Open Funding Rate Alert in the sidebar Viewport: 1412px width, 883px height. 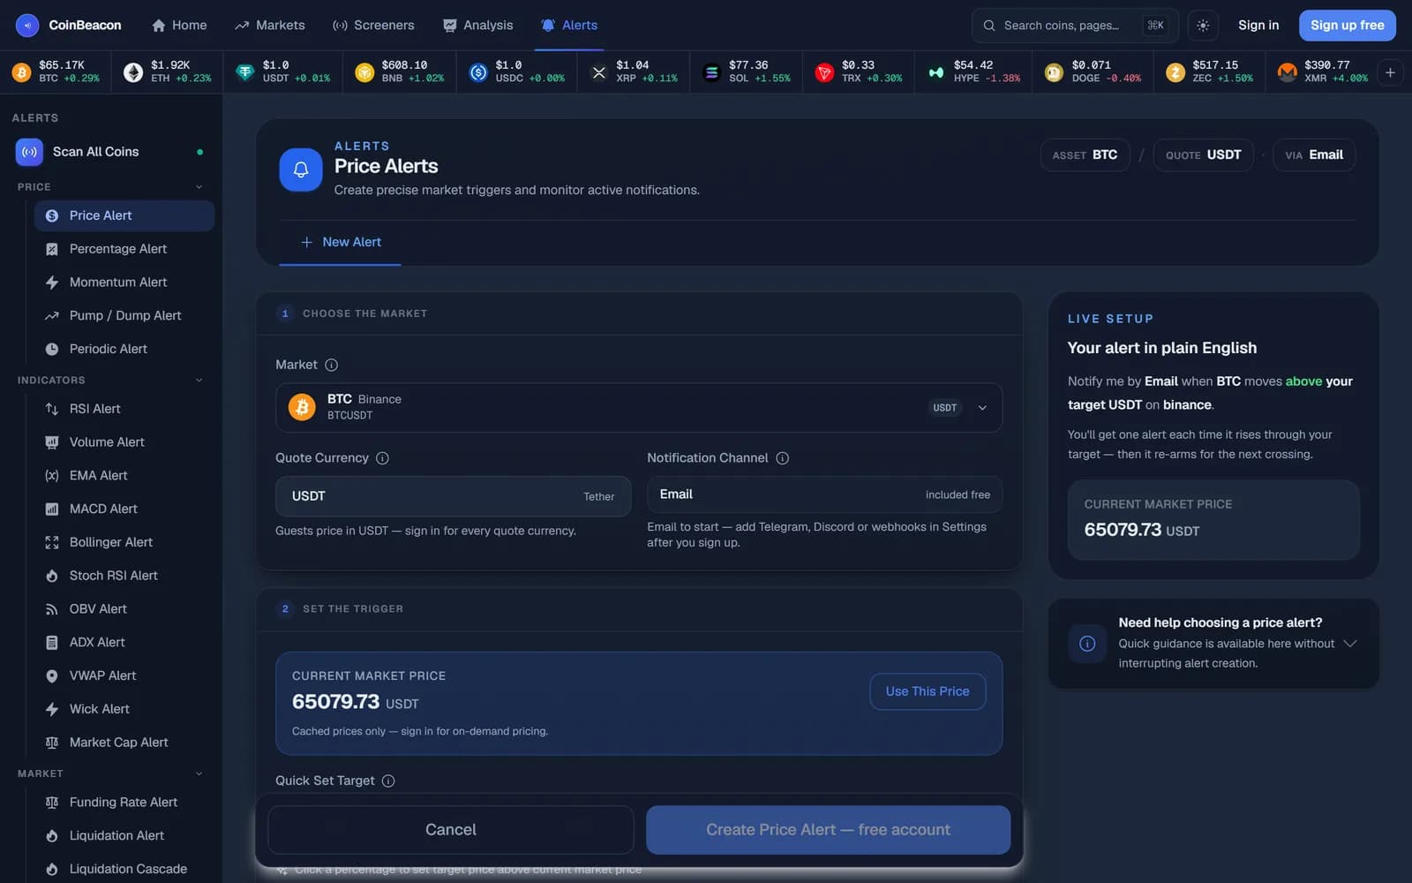[x=124, y=803]
